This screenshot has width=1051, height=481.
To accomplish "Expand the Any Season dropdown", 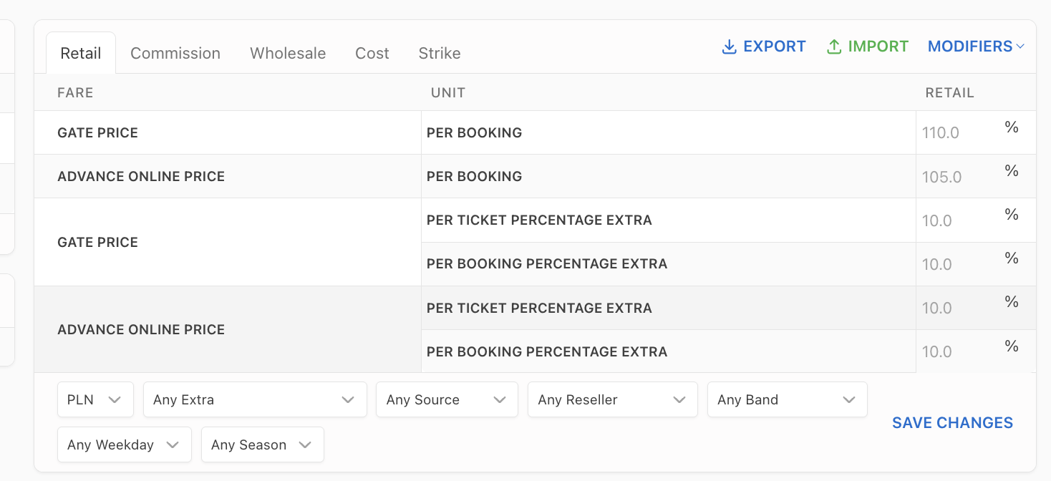I will pyautogui.click(x=262, y=444).
